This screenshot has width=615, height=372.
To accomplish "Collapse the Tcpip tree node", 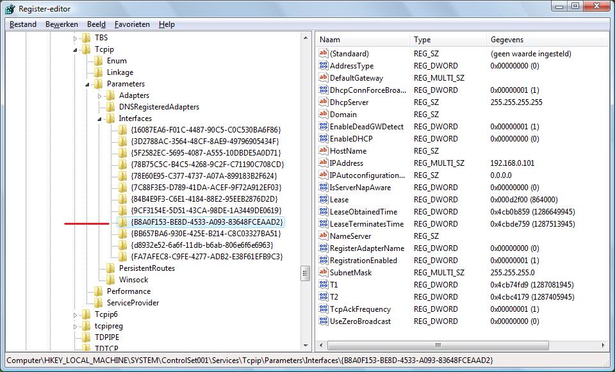I will 76,49.
